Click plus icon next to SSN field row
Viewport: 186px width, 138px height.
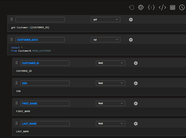(x=136, y=83)
